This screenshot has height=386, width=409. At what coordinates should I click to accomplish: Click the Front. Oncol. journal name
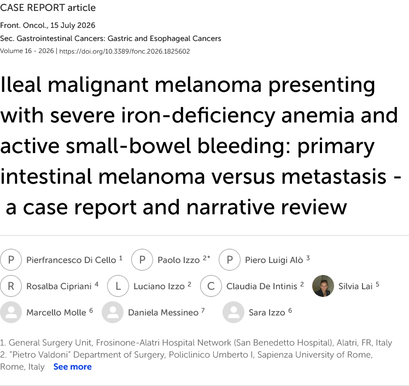(24, 25)
